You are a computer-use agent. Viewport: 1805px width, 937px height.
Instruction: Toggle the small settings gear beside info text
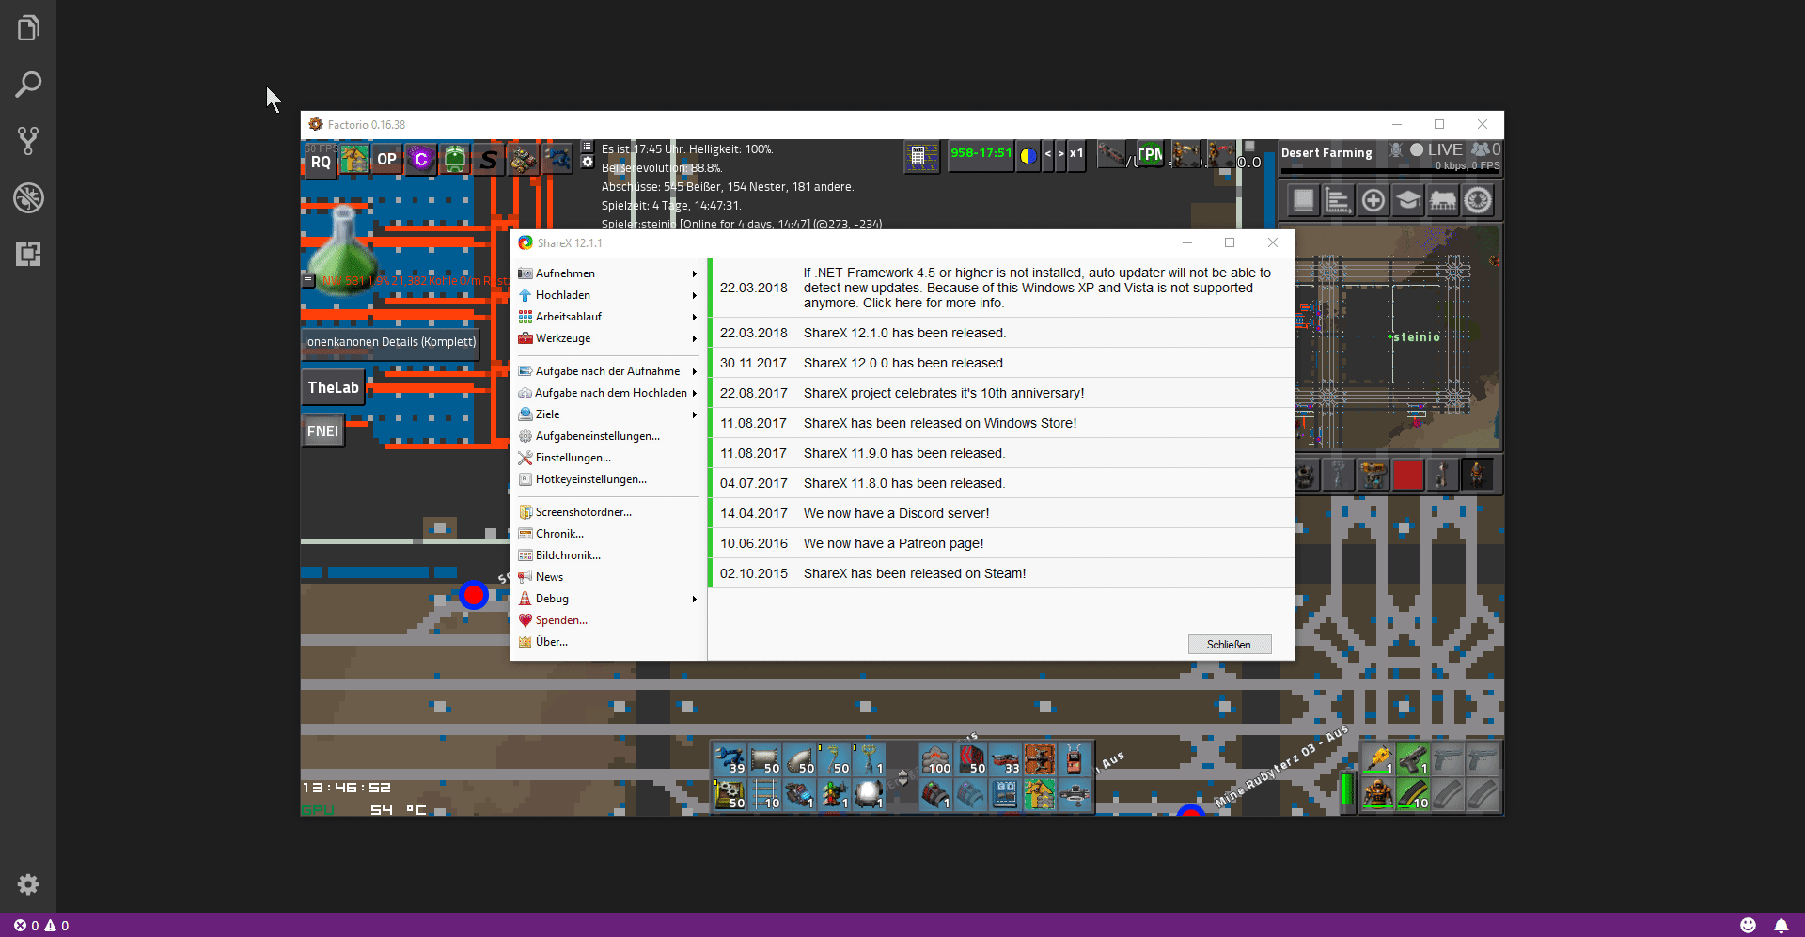(588, 163)
